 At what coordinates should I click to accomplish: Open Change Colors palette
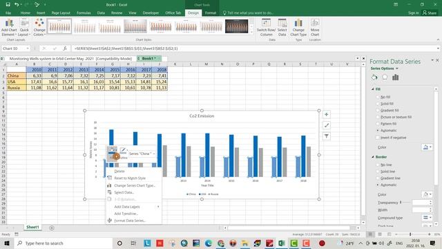pos(39,28)
